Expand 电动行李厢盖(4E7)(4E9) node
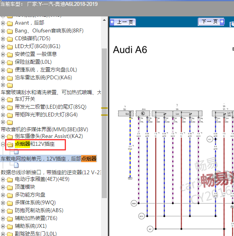Viewport: 234px width, 236px height. tap(3, 180)
